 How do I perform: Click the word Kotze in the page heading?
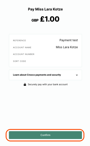pyautogui.click(x=58, y=9)
